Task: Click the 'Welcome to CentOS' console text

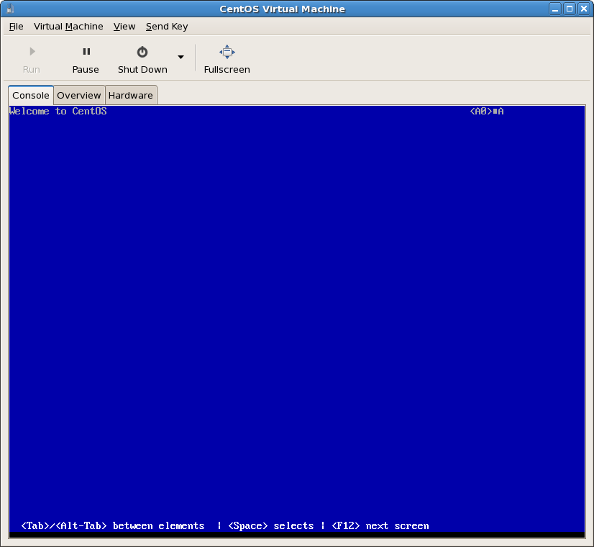Action: click(58, 111)
